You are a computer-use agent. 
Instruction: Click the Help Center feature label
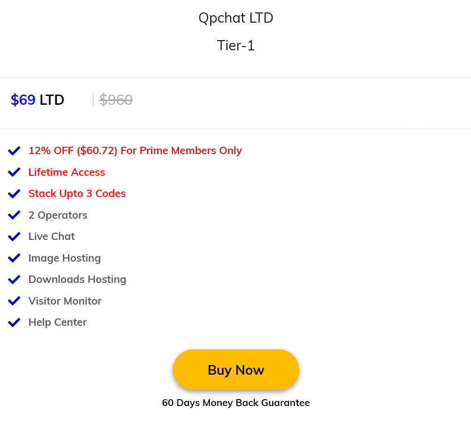point(57,322)
